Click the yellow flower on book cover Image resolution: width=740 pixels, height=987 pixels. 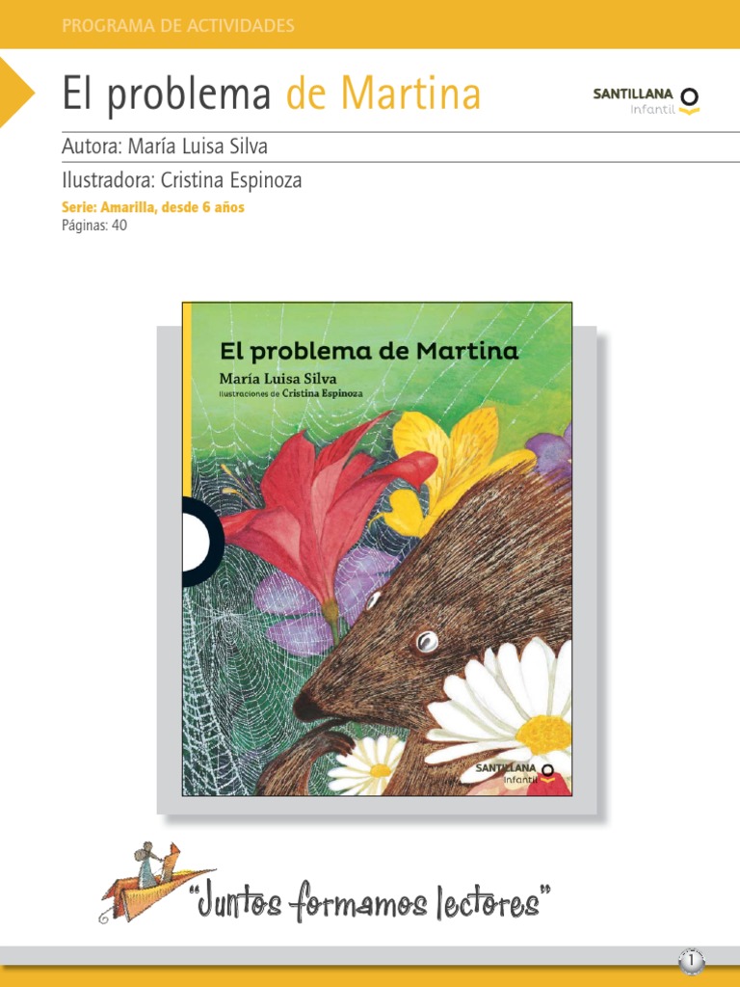tap(455, 467)
